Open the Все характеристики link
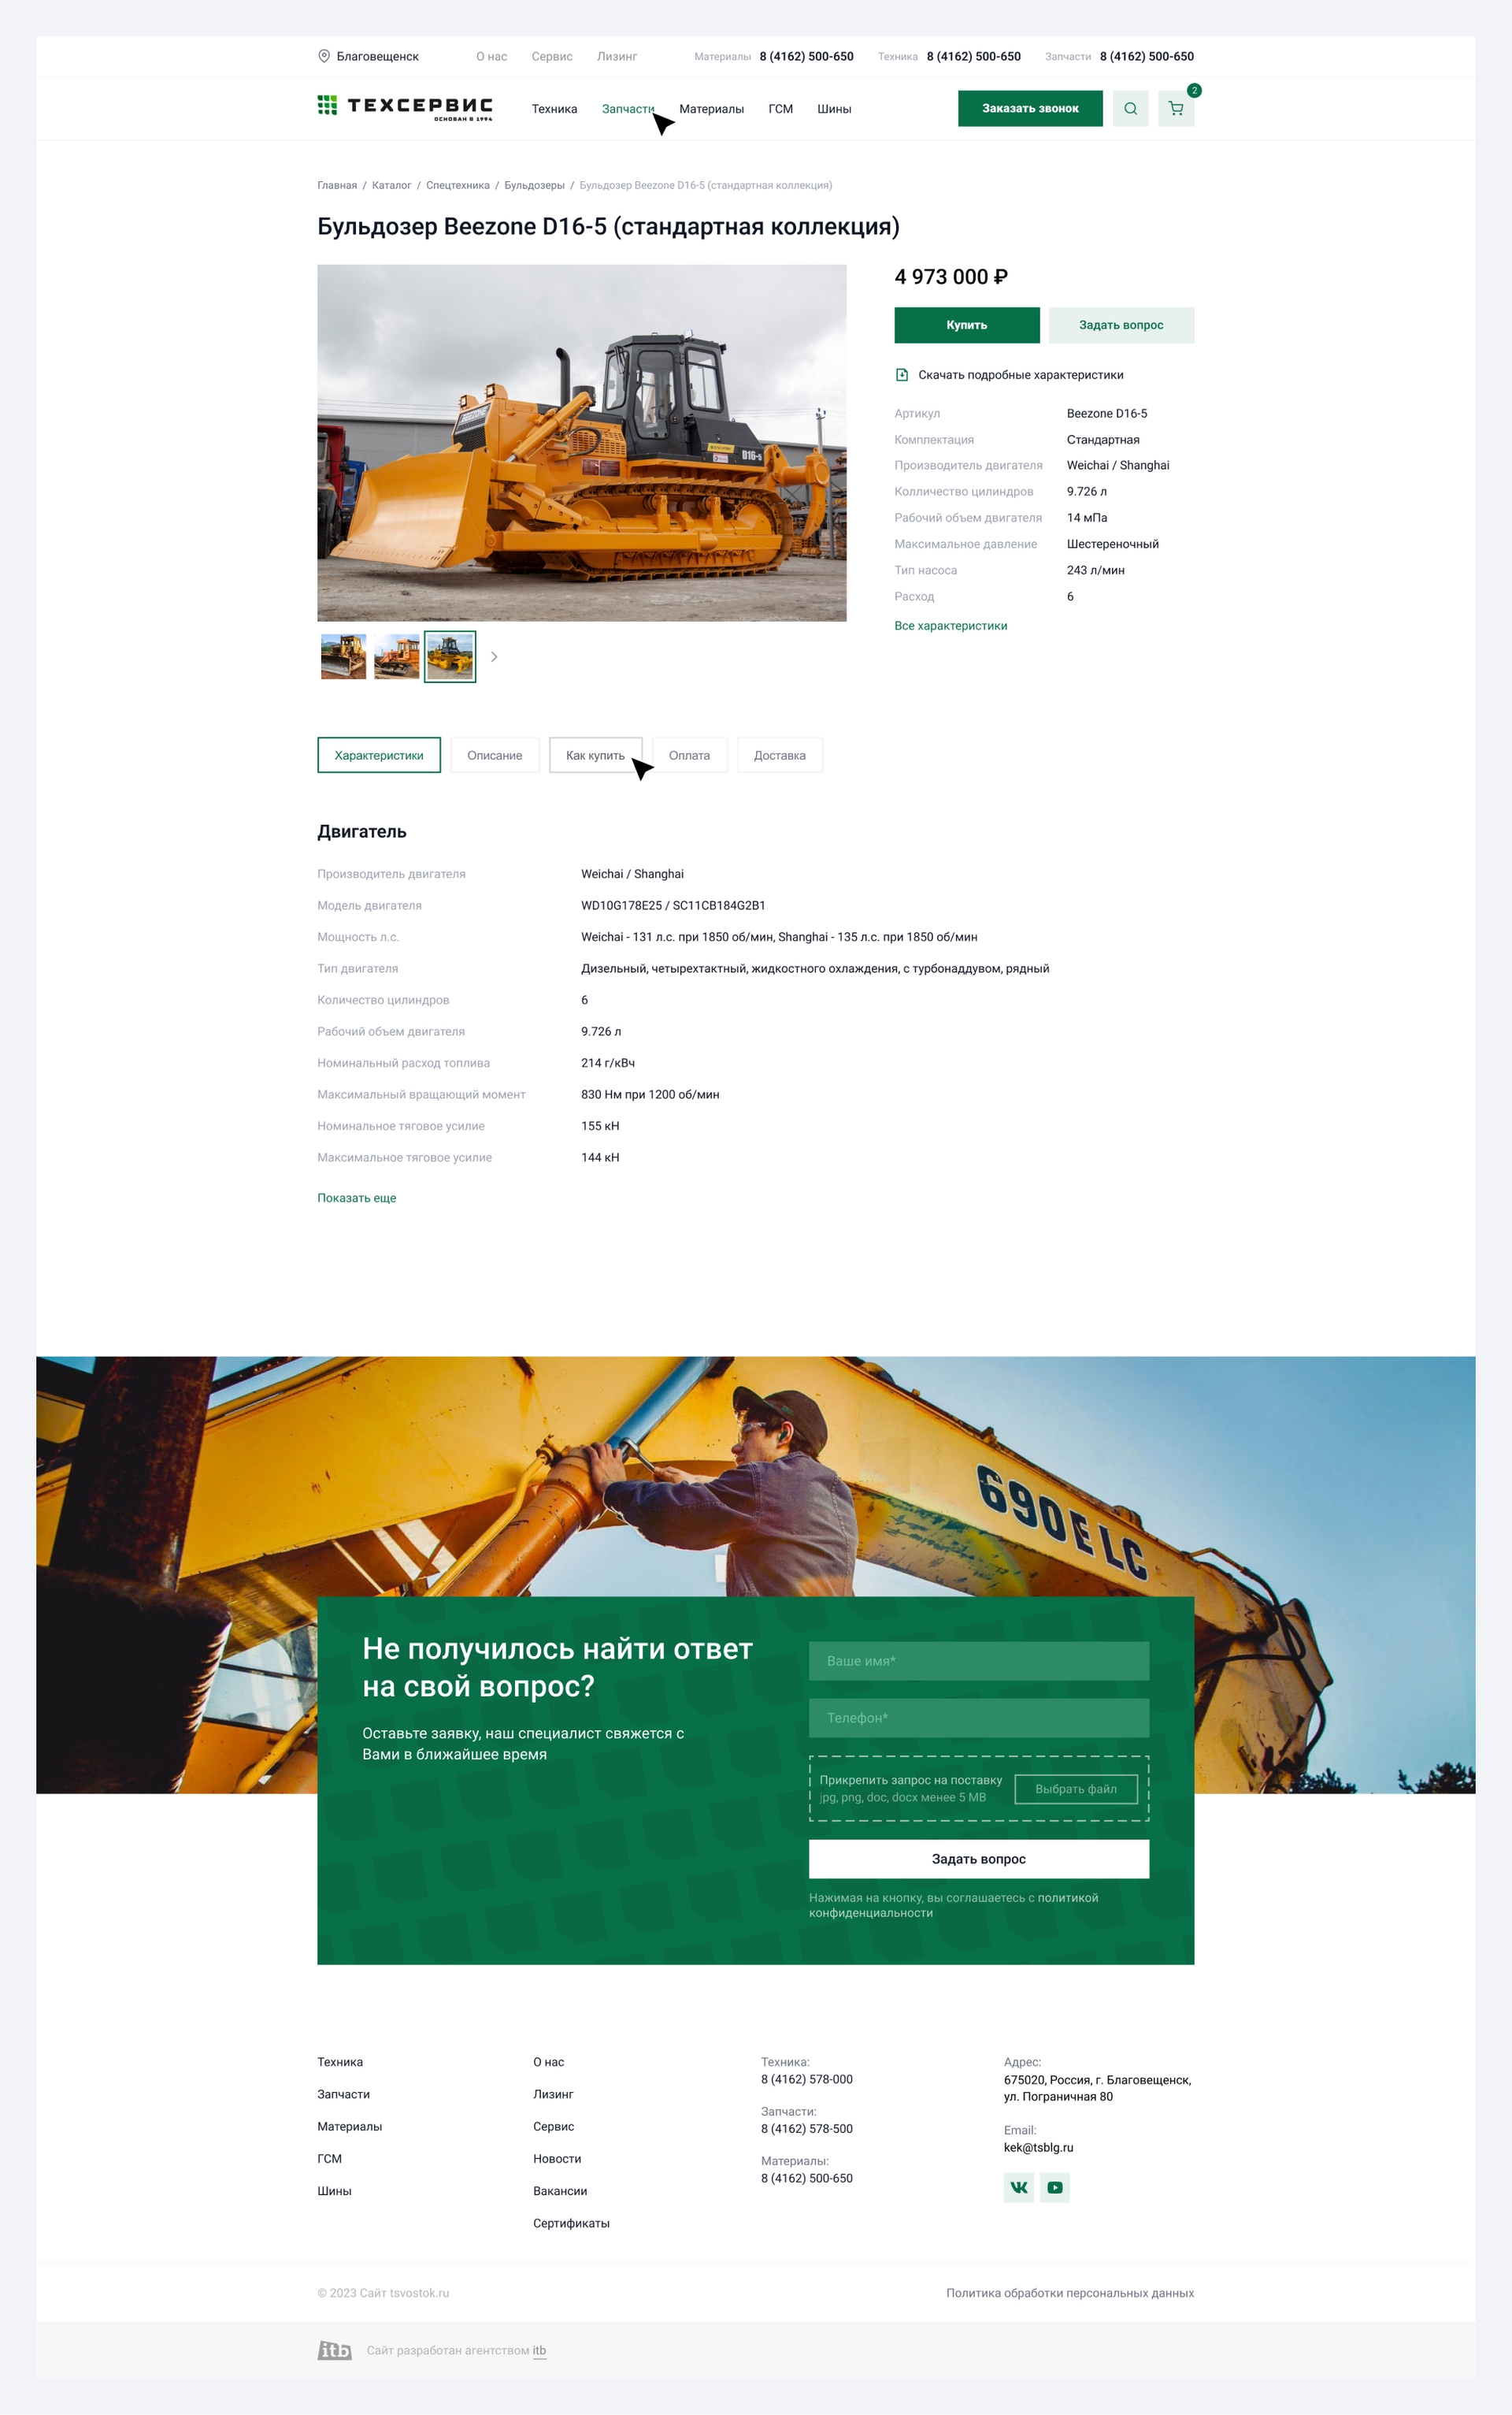The height and width of the screenshot is (2415, 1512). 951,626
